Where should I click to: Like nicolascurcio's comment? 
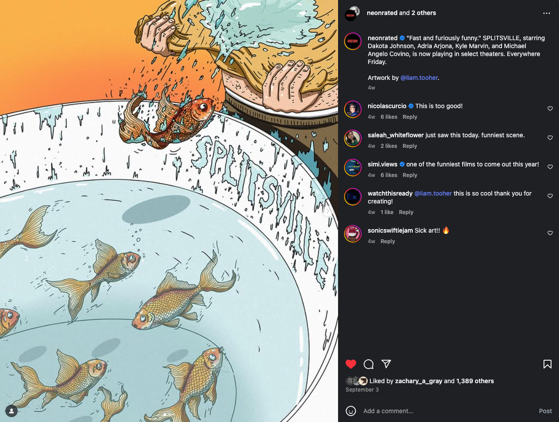(550, 109)
